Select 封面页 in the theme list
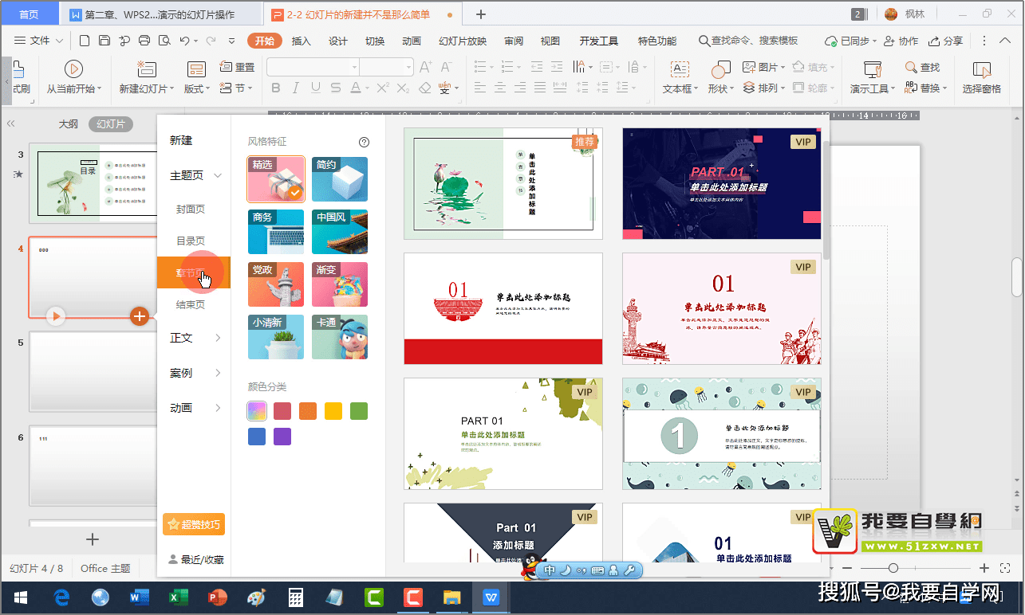 point(191,209)
